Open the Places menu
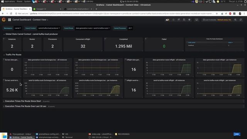The width and height of the screenshot is (247, 139). pyautogui.click(x=19, y=2)
